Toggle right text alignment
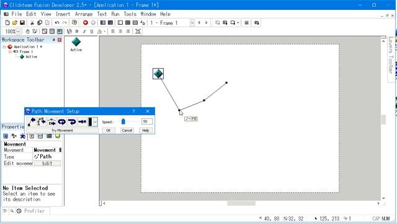Viewport: 397px width, 223px height. coord(128,32)
